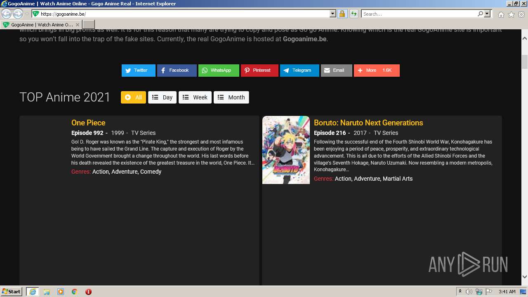The height and width of the screenshot is (297, 528).
Task: Refresh the page with the refresh icon
Action: click(354, 14)
